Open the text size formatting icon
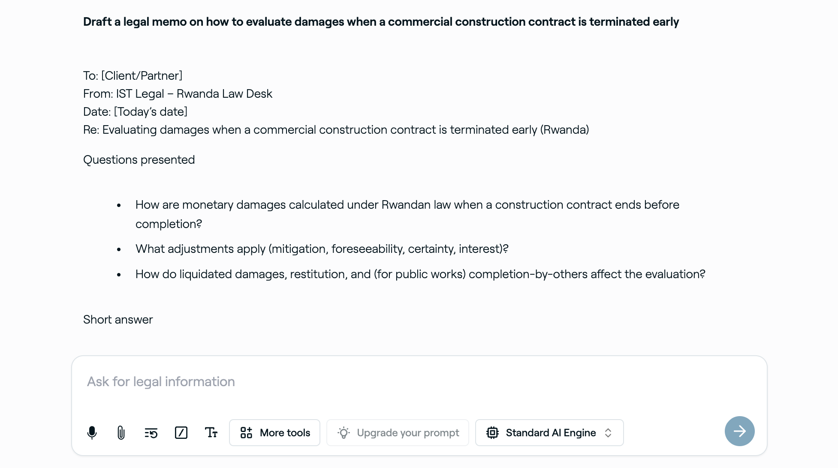 211,433
